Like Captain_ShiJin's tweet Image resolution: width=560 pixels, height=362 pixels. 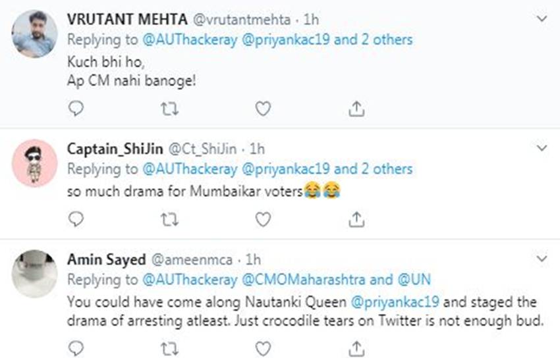[x=263, y=218]
